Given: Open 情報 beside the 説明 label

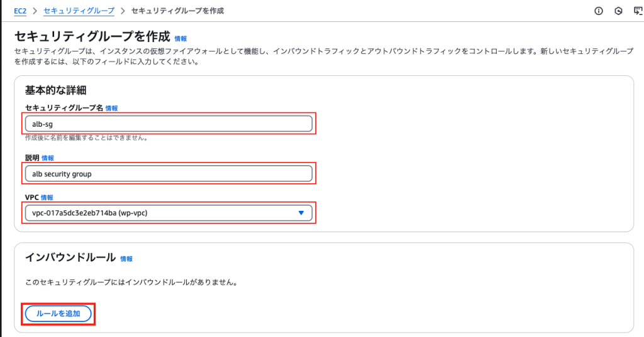Looking at the screenshot, I should [48, 158].
